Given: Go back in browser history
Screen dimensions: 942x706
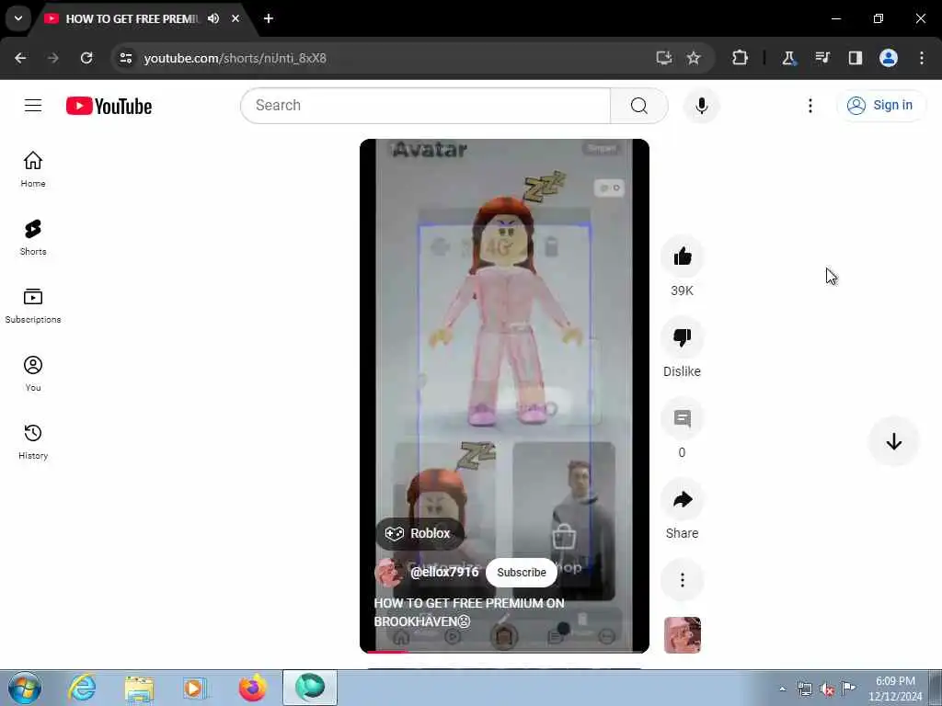Looking at the screenshot, I should coord(20,58).
